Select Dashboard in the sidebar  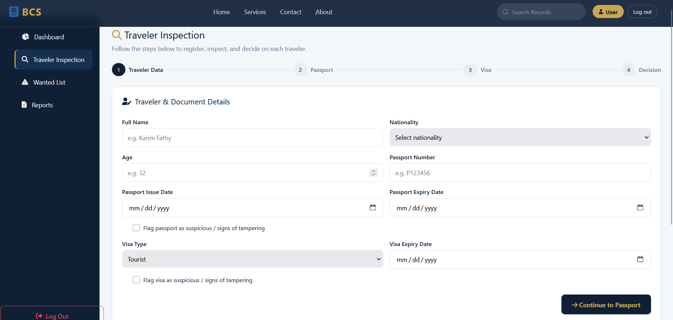pos(53,37)
